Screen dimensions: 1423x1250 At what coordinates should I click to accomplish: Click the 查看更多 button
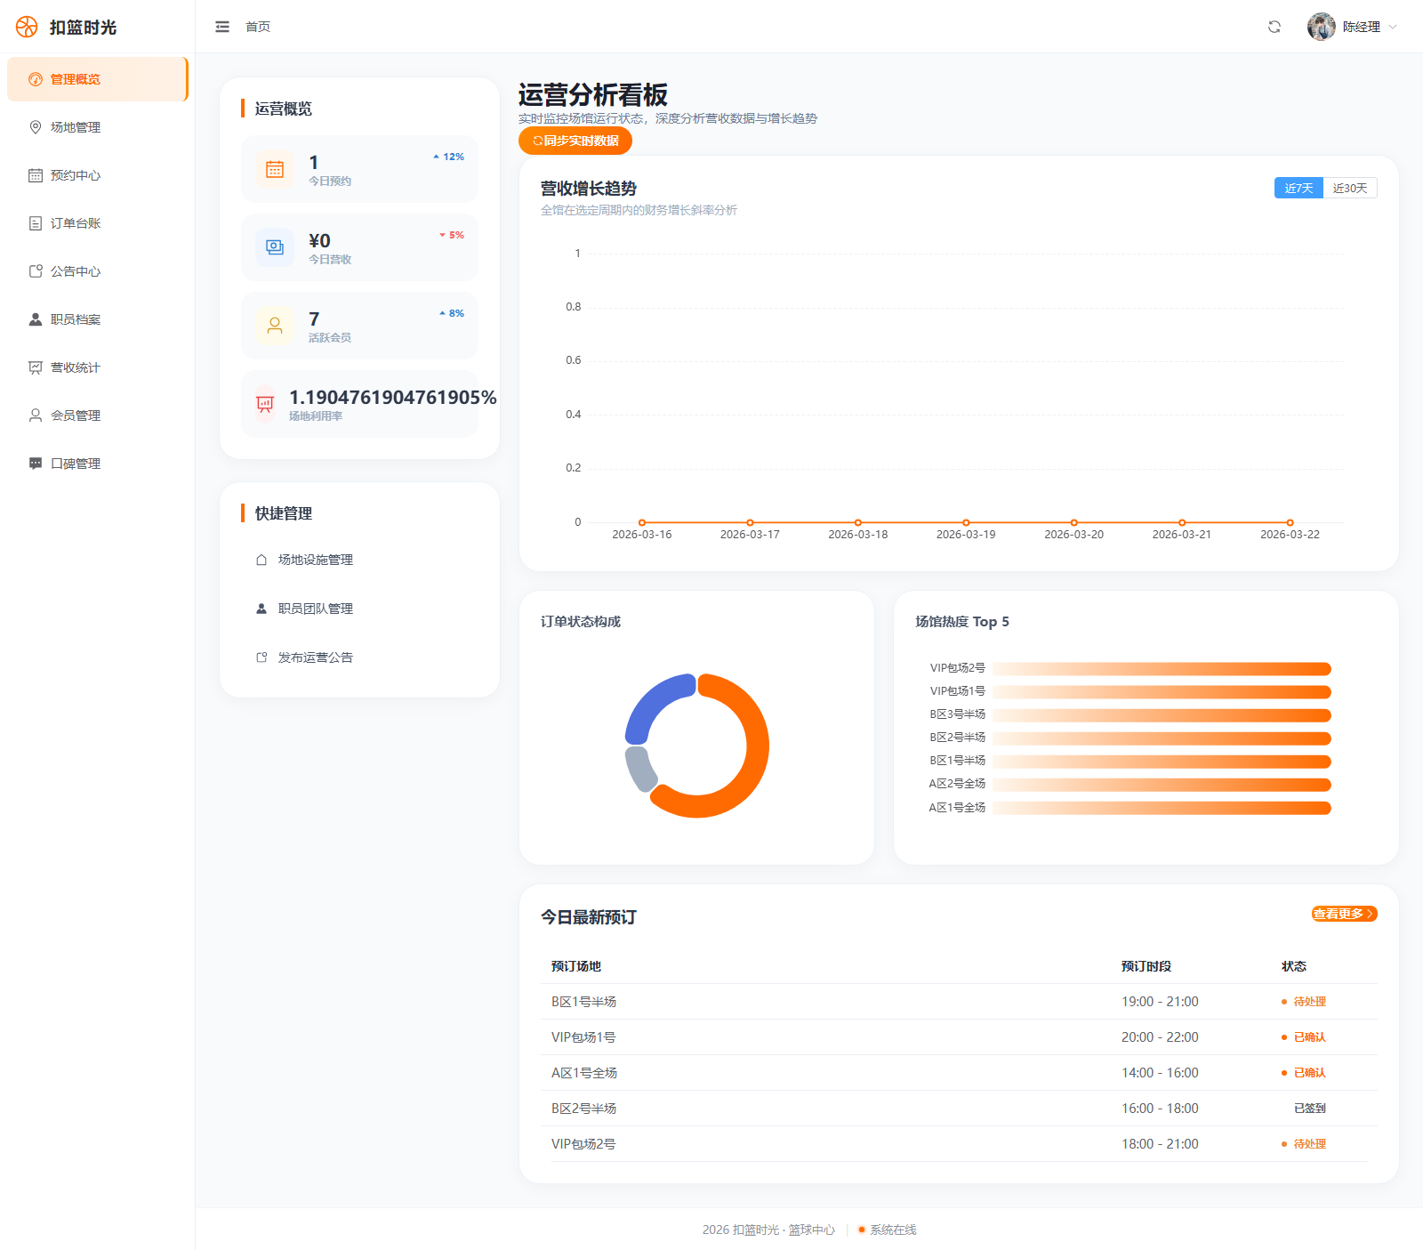1344,914
